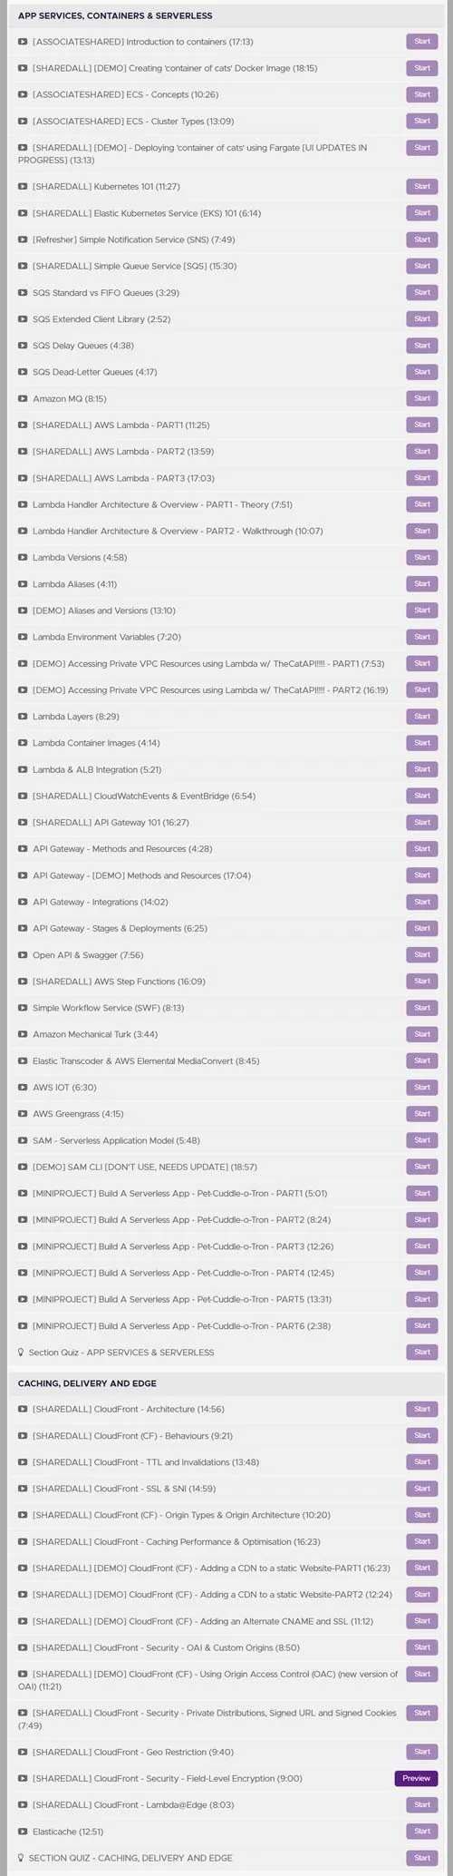Click video icon beside Lambda Layers lesson
453x1876 pixels.
pyautogui.click(x=23, y=716)
